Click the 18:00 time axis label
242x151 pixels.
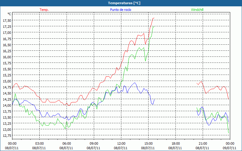pos(176,144)
